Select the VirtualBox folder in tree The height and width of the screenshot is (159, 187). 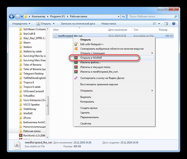pos(29,96)
